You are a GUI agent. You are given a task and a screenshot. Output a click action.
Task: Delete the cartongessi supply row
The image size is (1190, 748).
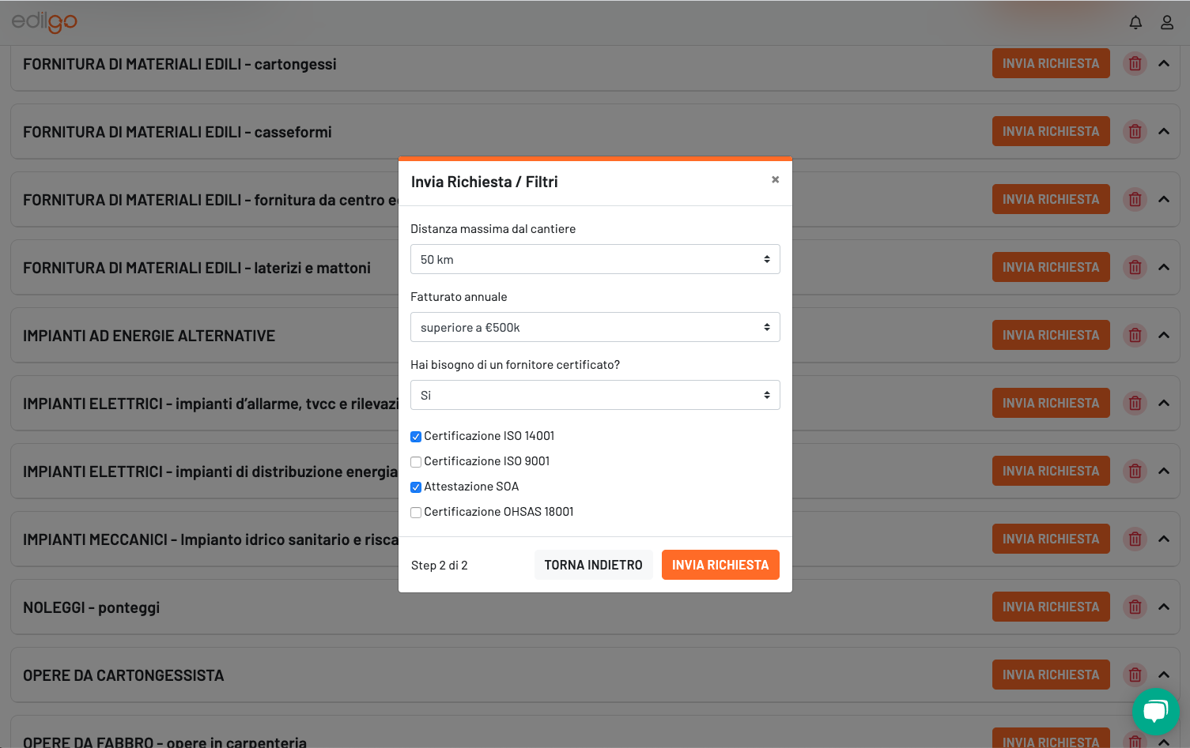1135,64
